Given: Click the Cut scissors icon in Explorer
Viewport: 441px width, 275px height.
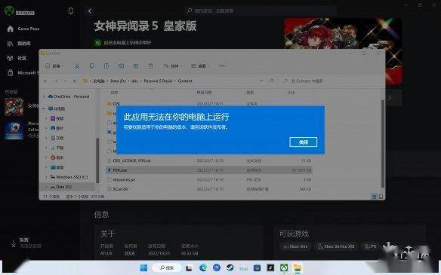Looking at the screenshot, I should (77, 66).
